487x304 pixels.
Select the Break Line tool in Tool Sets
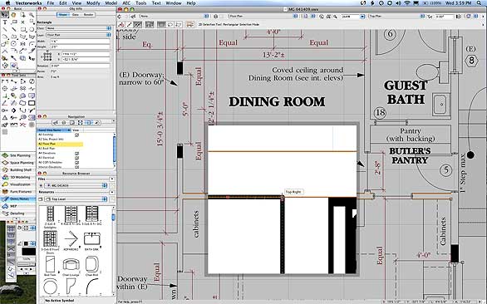[x=32, y=89]
